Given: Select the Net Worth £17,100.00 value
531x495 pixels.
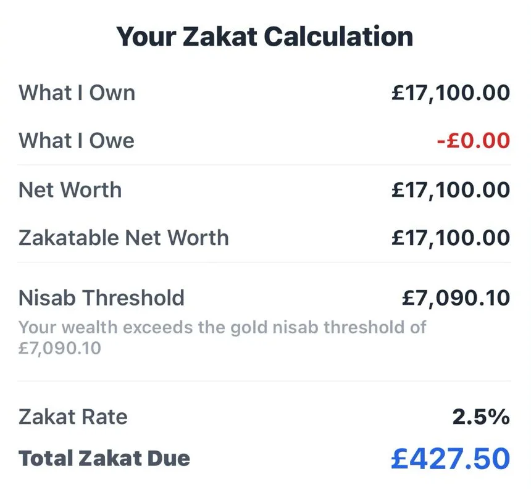Looking at the screenshot, I should [x=451, y=189].
